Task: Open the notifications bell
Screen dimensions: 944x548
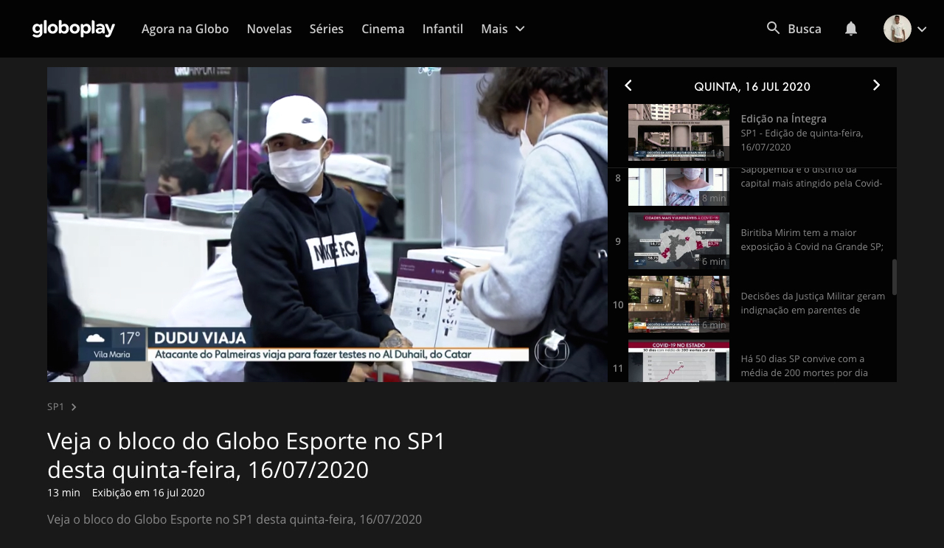Action: (x=851, y=29)
